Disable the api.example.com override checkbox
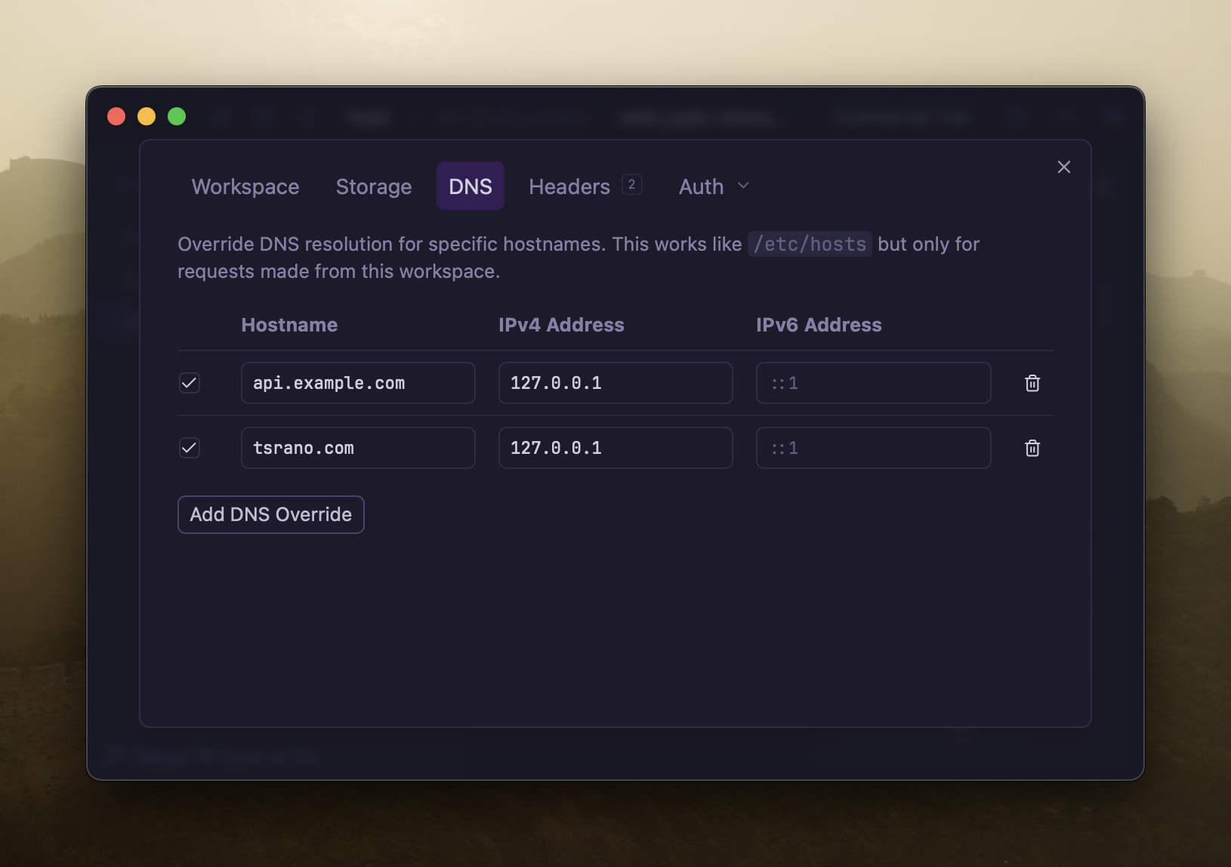1231x867 pixels. (x=190, y=383)
